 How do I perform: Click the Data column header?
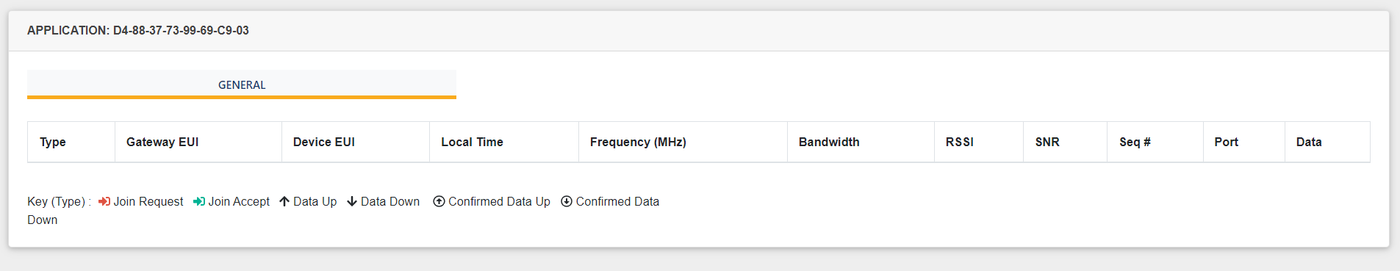[1327, 142]
